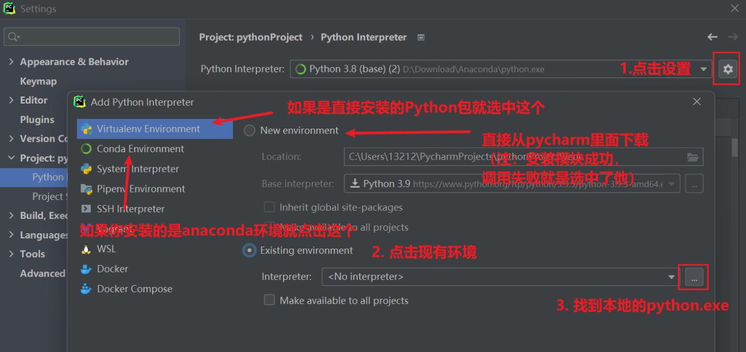This screenshot has width=746, height=352.
Task: Enable Inherit global site-packages
Action: [x=269, y=207]
